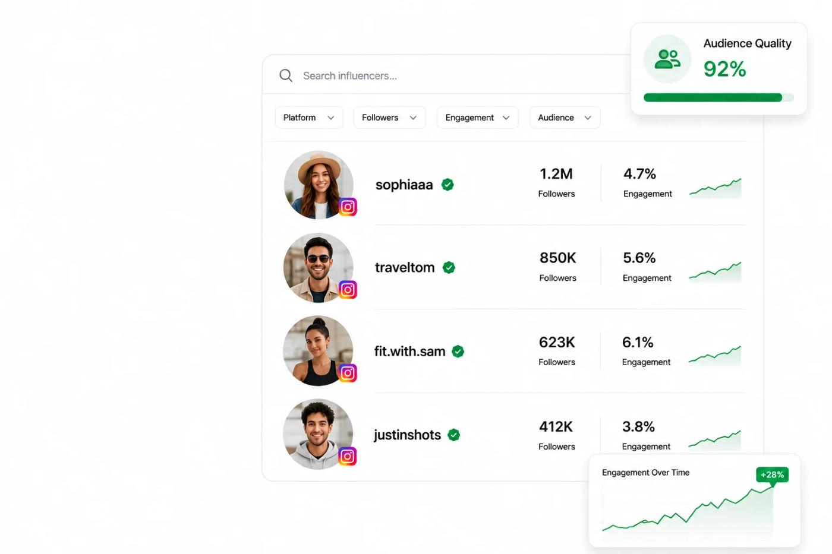Viewport: 832px width, 554px height.
Task: Open sophiaaa's engagement sparkline chart
Action: (716, 188)
